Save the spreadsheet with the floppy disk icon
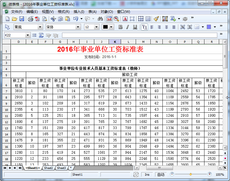This screenshot has width=230, height=181. point(22,19)
